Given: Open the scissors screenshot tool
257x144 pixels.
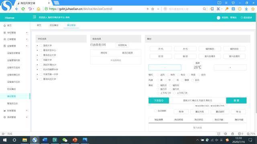Looking at the screenshot, I should click(218, 9).
